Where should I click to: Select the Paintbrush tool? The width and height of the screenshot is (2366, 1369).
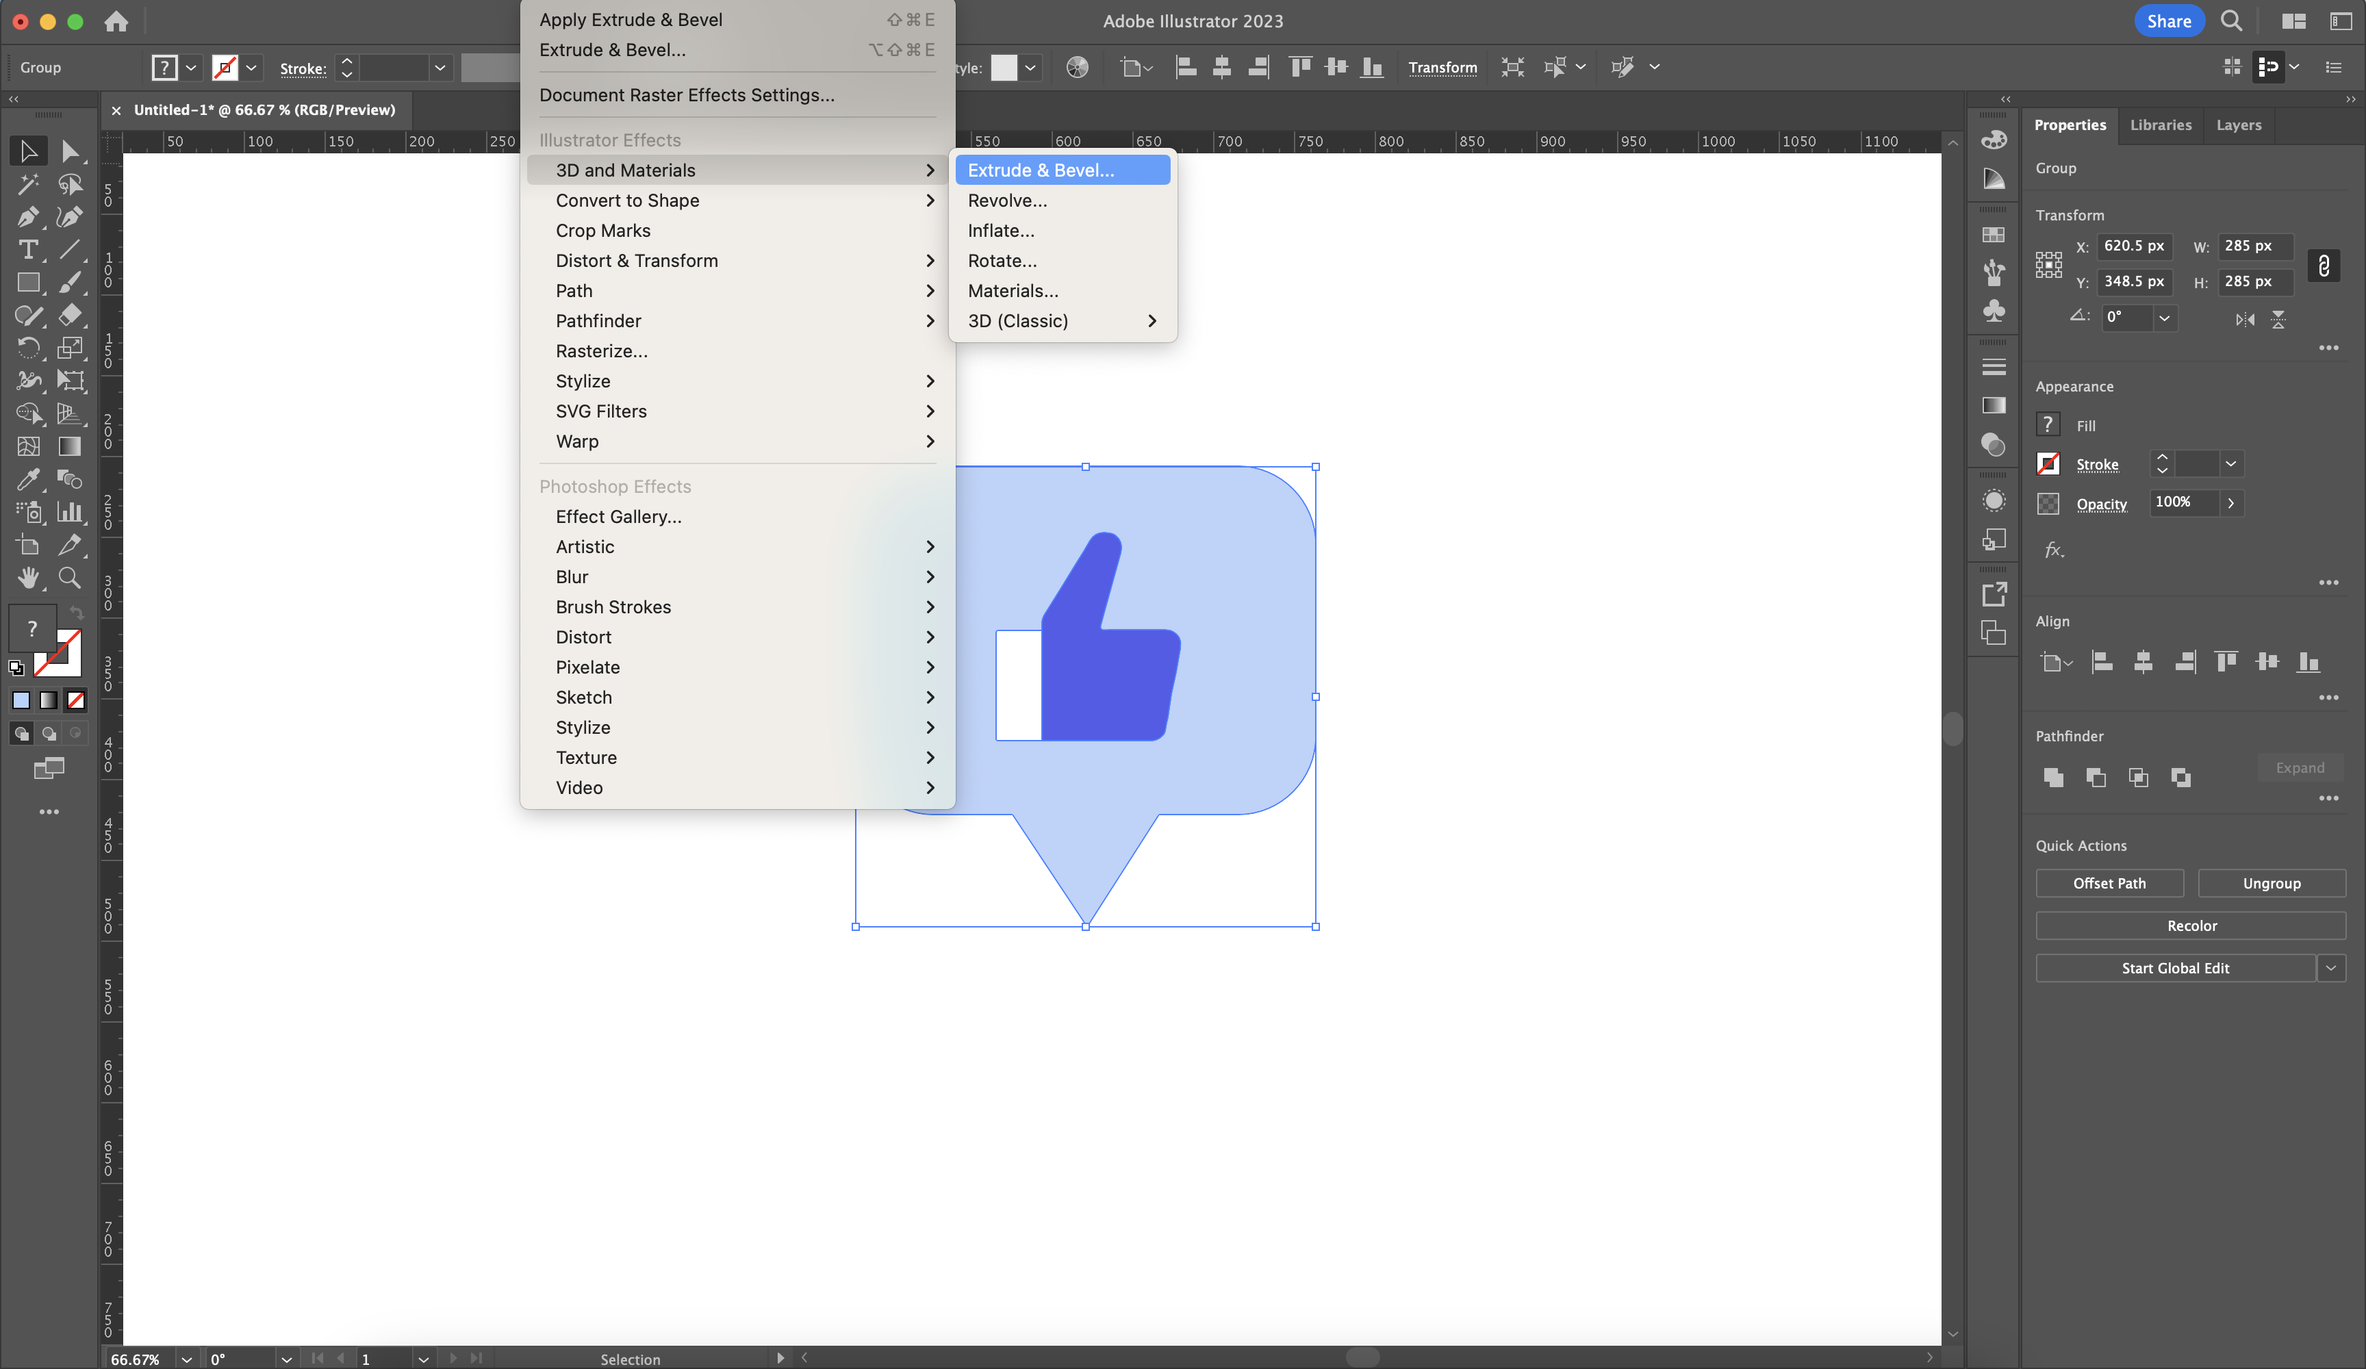click(x=69, y=283)
